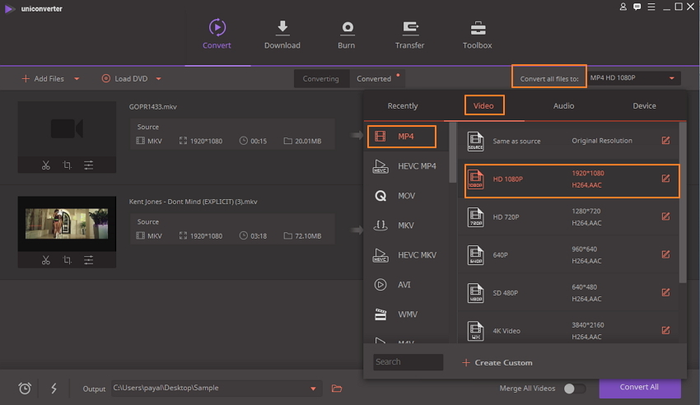Crop the GOPR1433.mkv video
Image resolution: width=700 pixels, height=405 pixels.
(67, 165)
